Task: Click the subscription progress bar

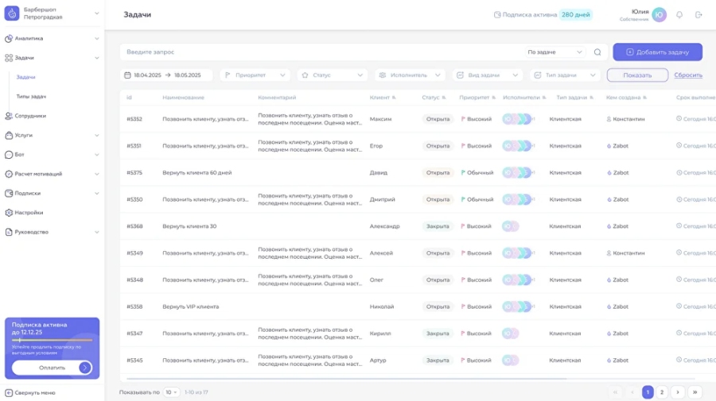Action: coord(52,340)
